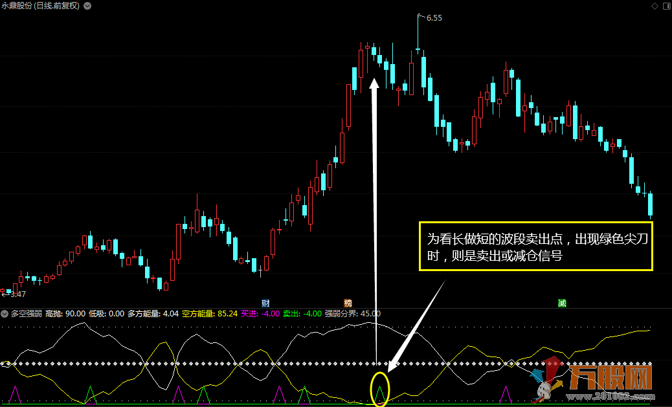Collapse the 多空强弱 indicator panel arrow

click(5, 314)
